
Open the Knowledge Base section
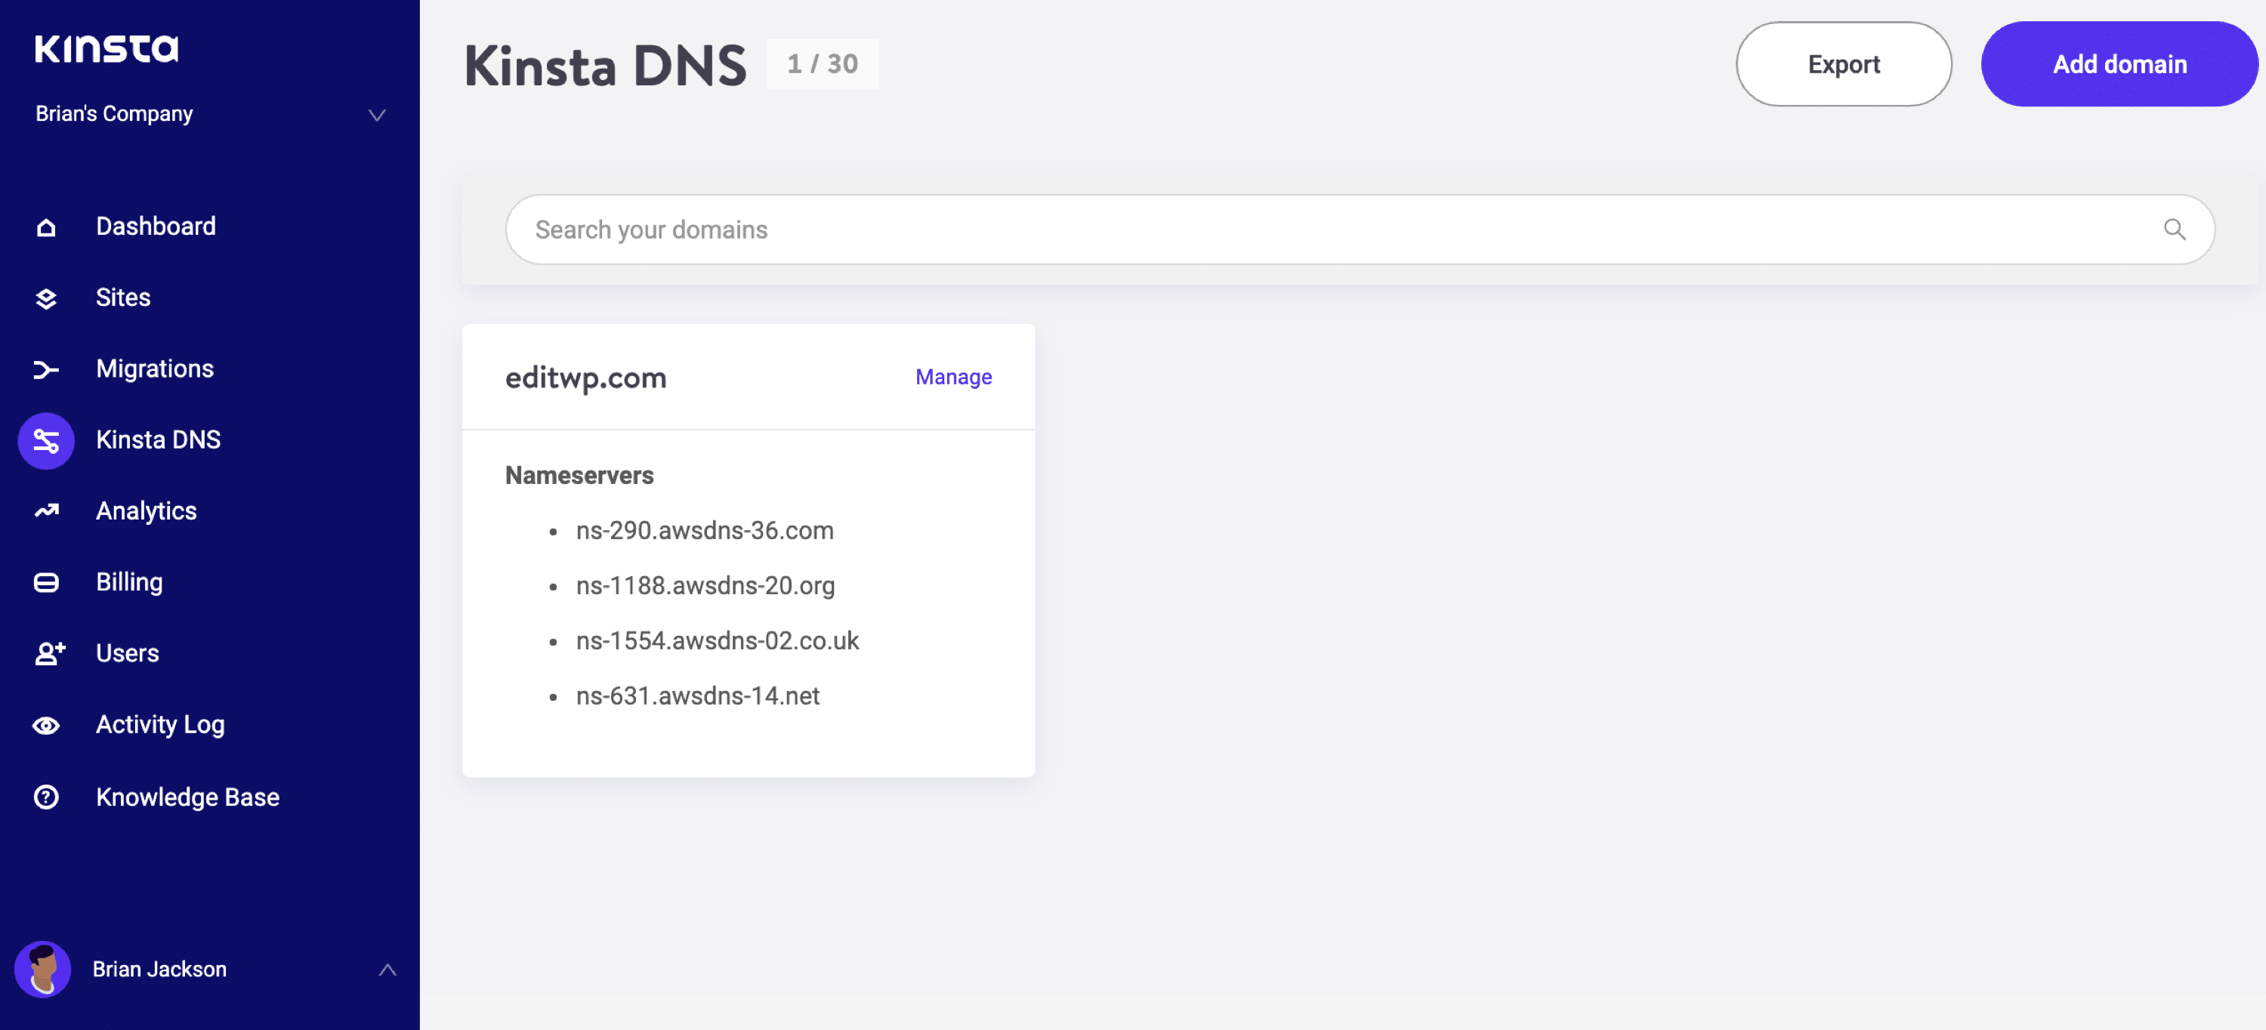point(187,796)
